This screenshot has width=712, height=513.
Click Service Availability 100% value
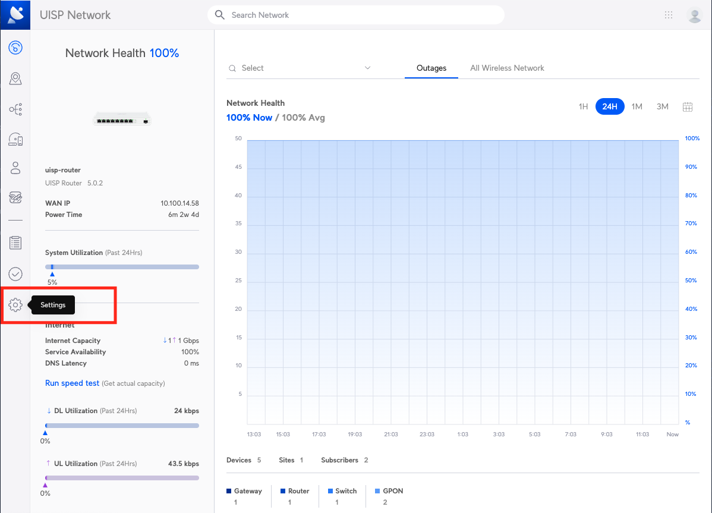point(190,352)
